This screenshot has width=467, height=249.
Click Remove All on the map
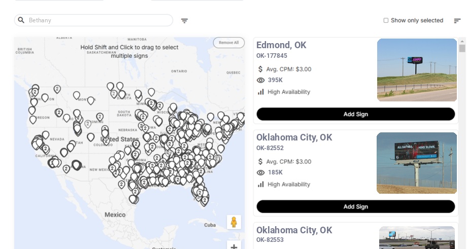(228, 43)
